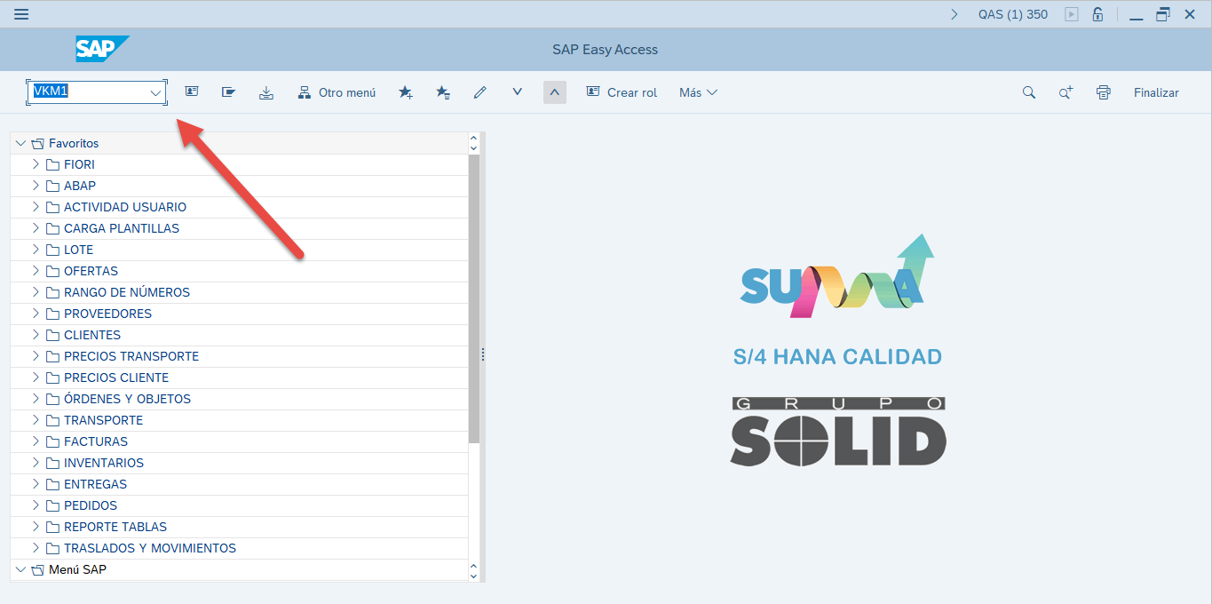Screen dimensions: 1212x604
Task: Click the download tray icon in toolbar
Action: 266,92
